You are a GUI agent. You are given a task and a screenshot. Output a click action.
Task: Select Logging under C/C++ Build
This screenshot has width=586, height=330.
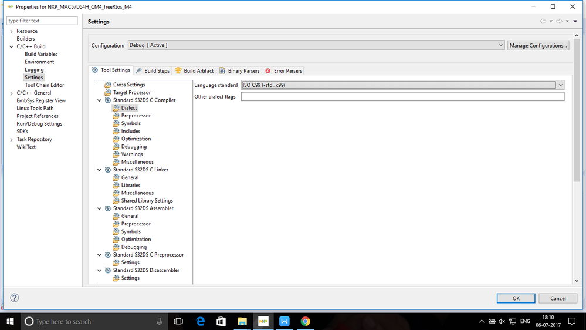point(34,70)
